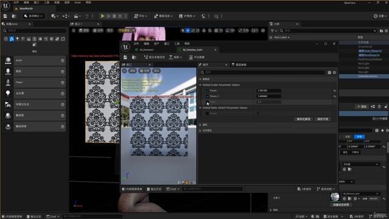Viewport: 389px width, 219px height.
Task: Open details view settings gear in material editor
Action: click(x=334, y=72)
